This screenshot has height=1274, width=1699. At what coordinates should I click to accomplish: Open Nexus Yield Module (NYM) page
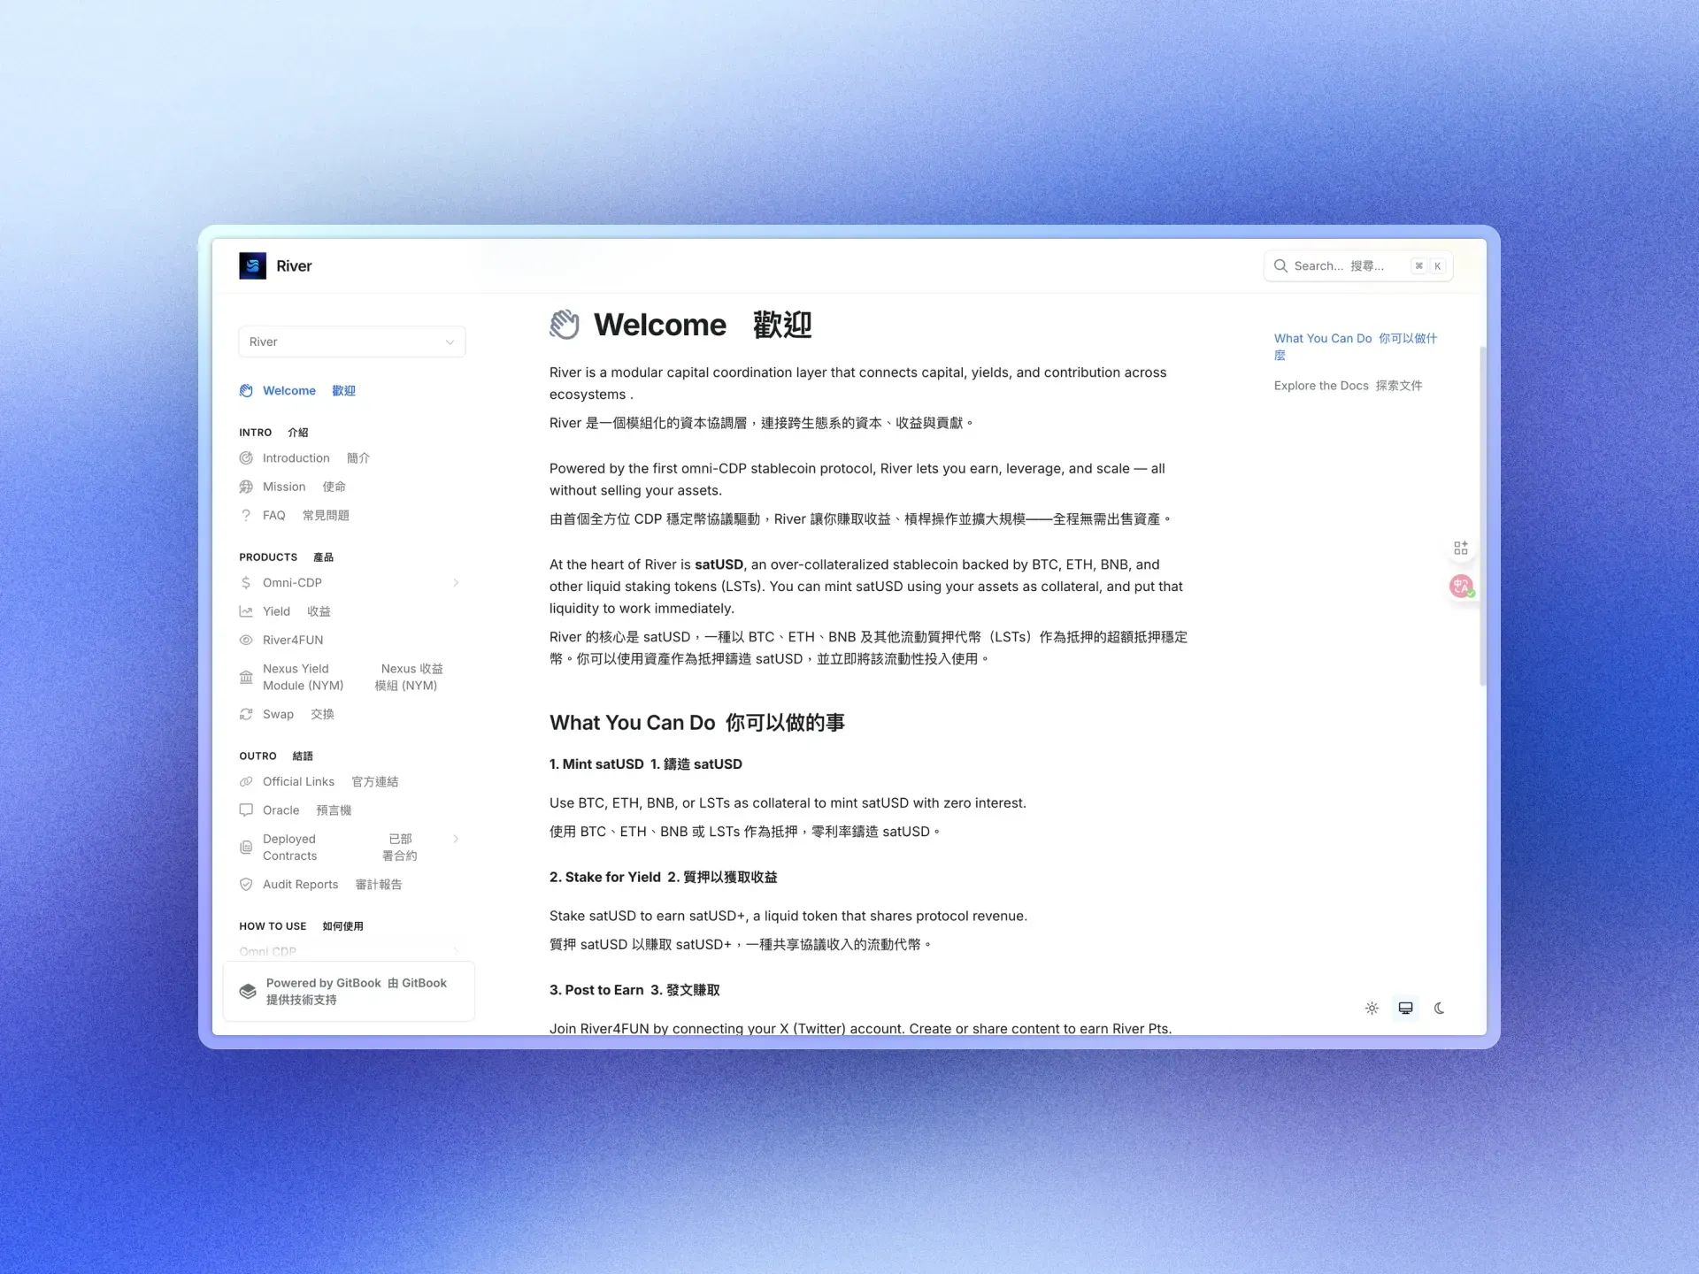[x=352, y=677]
